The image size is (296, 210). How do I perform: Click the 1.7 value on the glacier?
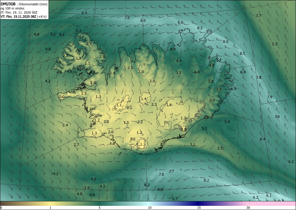pos(184,118)
